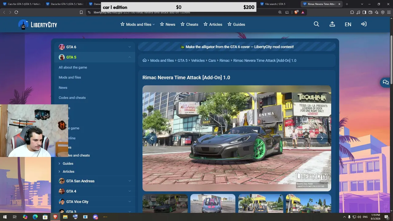Select the fourth gallery thumbnail
The width and height of the screenshot is (393, 221).
pyautogui.click(x=309, y=203)
